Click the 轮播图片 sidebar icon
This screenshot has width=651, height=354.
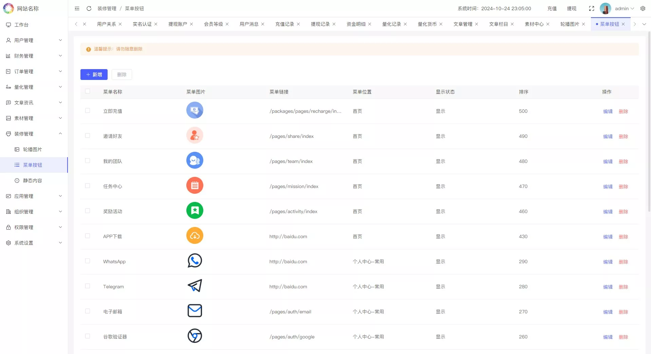pyautogui.click(x=17, y=149)
